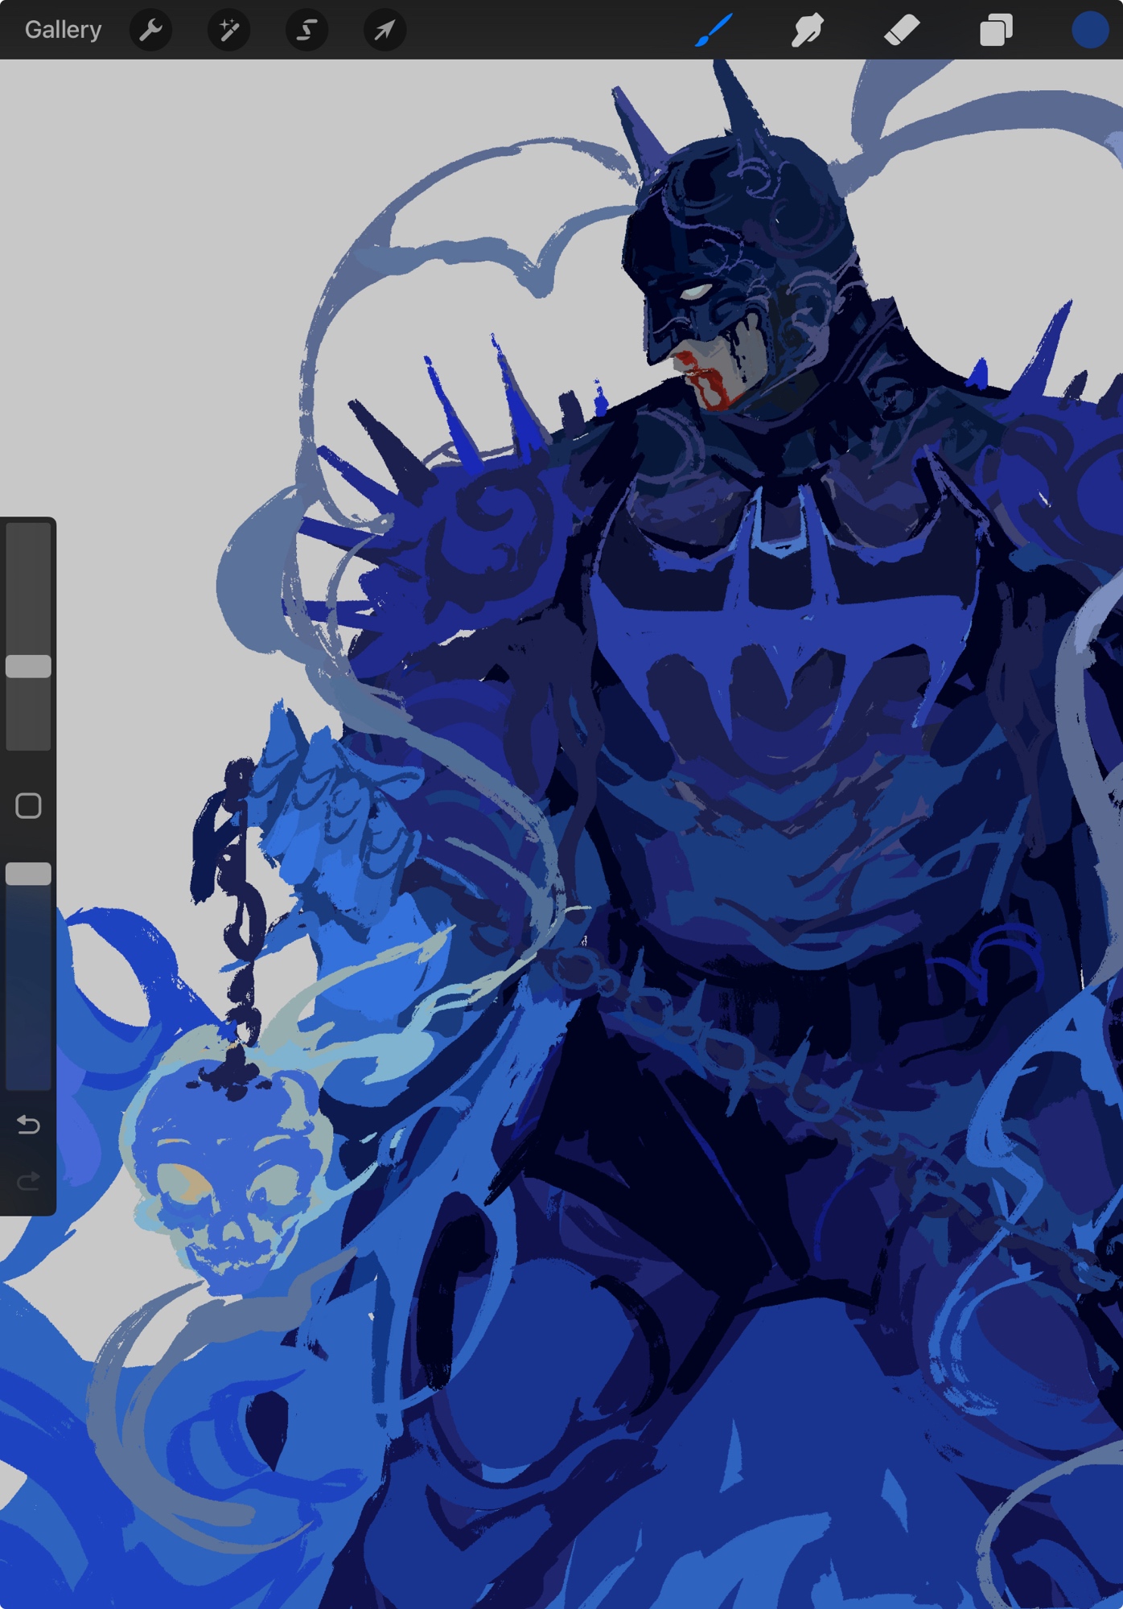Tap the square Modify button in sidebar
1123x1609 pixels.
point(29,805)
